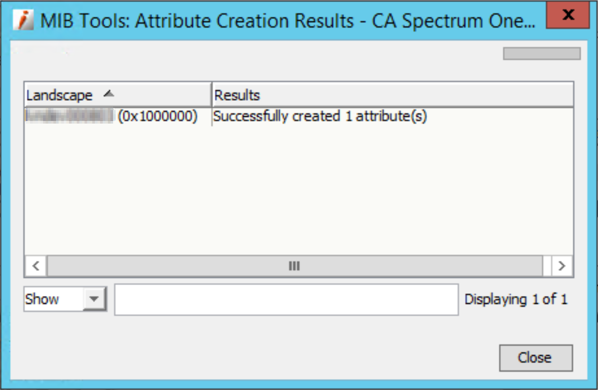Click the right scroll arrow of horizontal scrollbar
This screenshot has width=598, height=390.
[561, 266]
